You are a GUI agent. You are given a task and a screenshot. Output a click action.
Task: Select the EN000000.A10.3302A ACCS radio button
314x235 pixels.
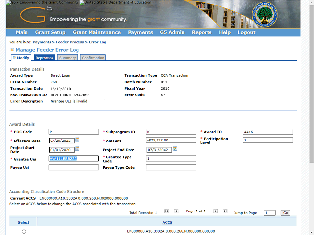click(x=24, y=232)
